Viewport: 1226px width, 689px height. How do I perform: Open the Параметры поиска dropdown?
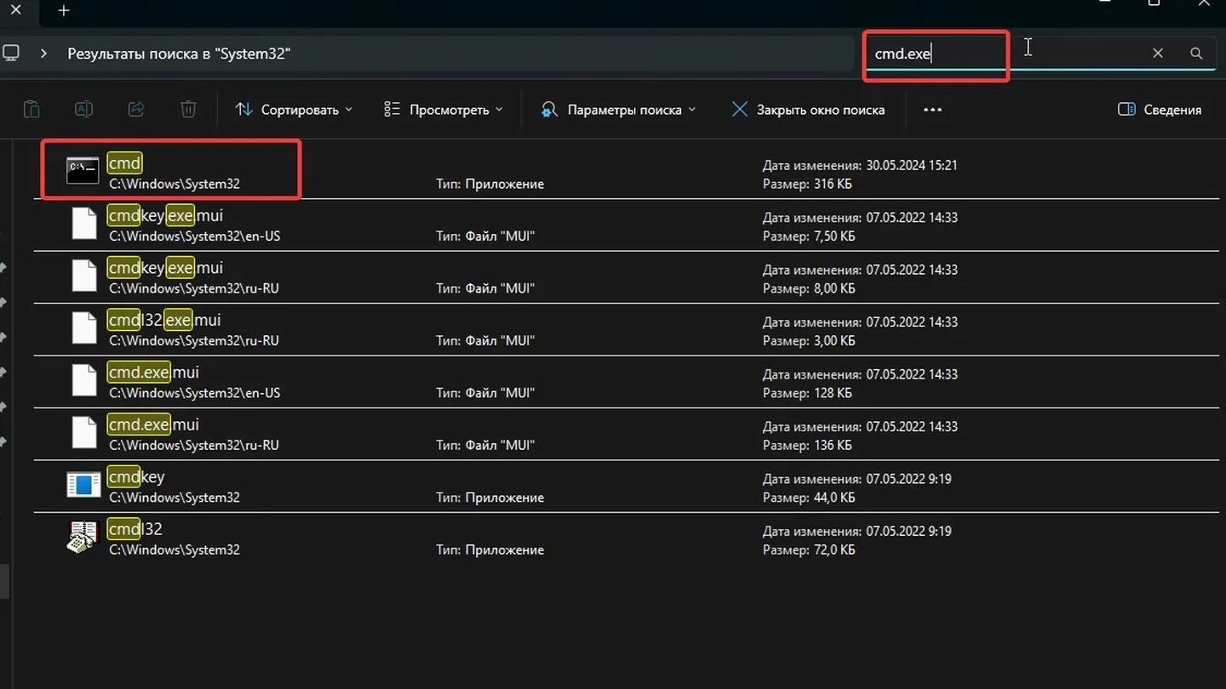click(x=619, y=110)
